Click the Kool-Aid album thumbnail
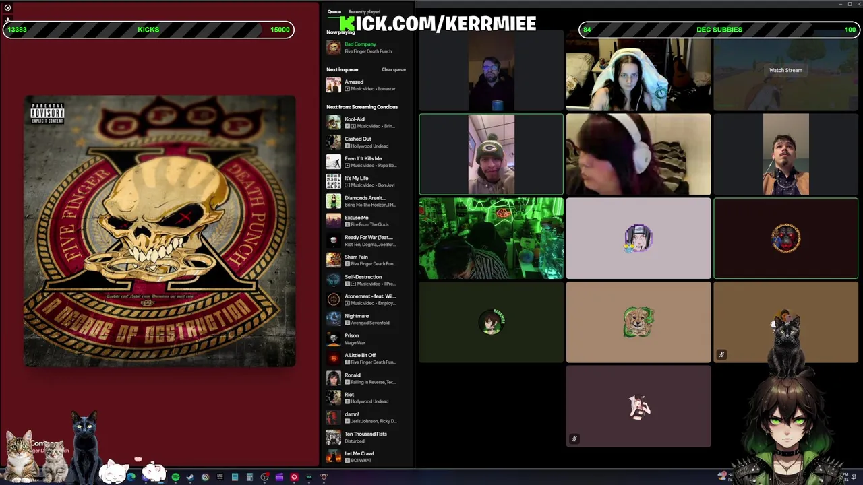This screenshot has height=485, width=863. coord(334,123)
